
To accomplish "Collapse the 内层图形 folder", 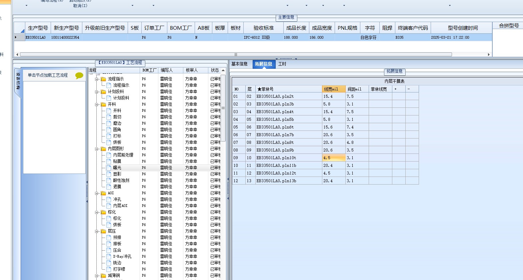I will click(x=97, y=149).
